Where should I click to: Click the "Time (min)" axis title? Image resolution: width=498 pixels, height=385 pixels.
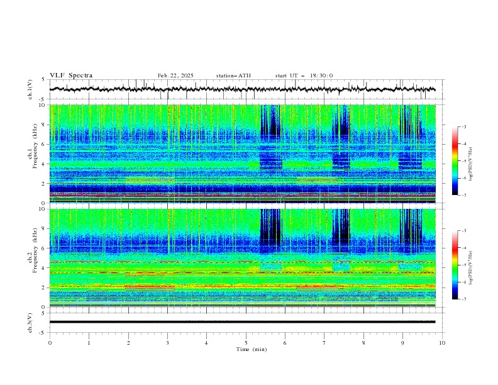252,349
